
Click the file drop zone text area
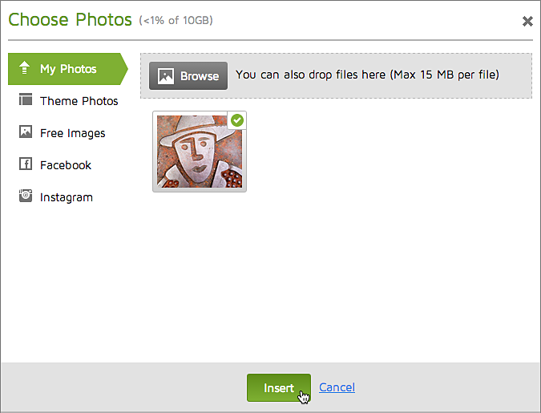367,75
